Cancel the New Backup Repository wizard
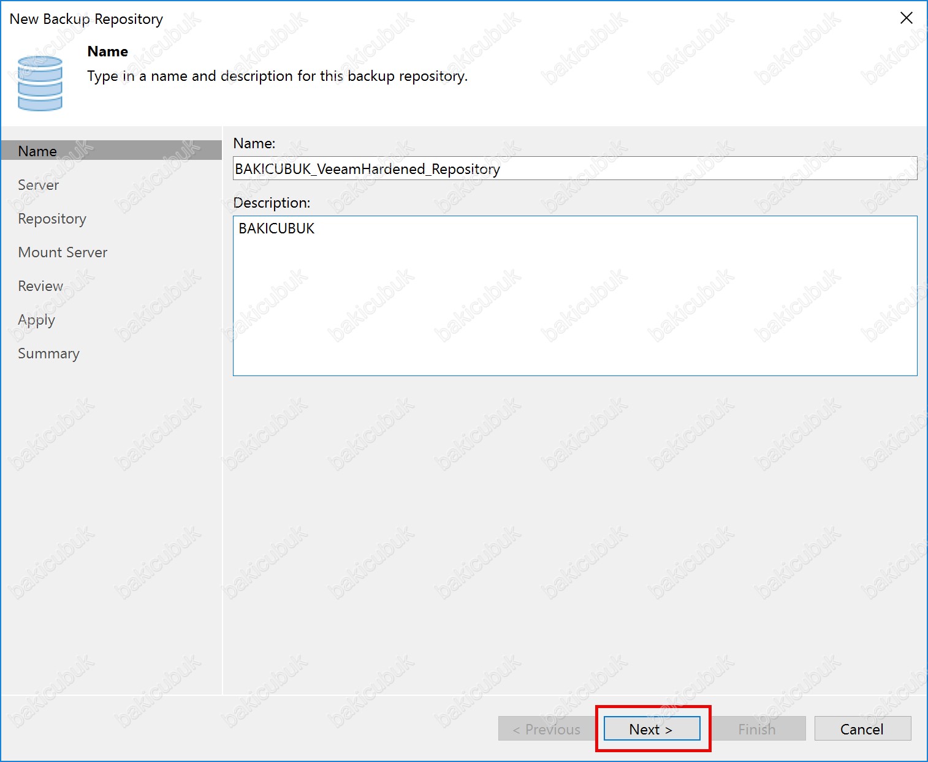The image size is (928, 762). coord(862,728)
